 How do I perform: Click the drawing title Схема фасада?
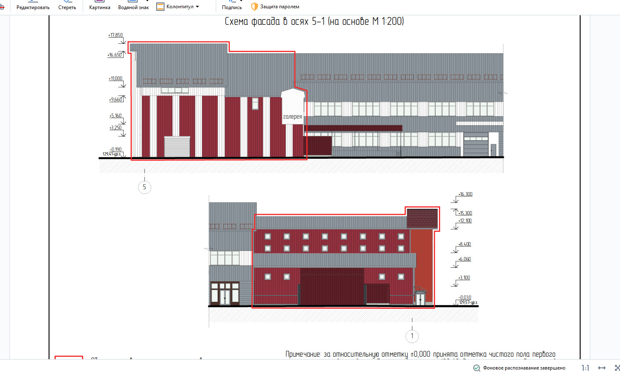click(314, 21)
